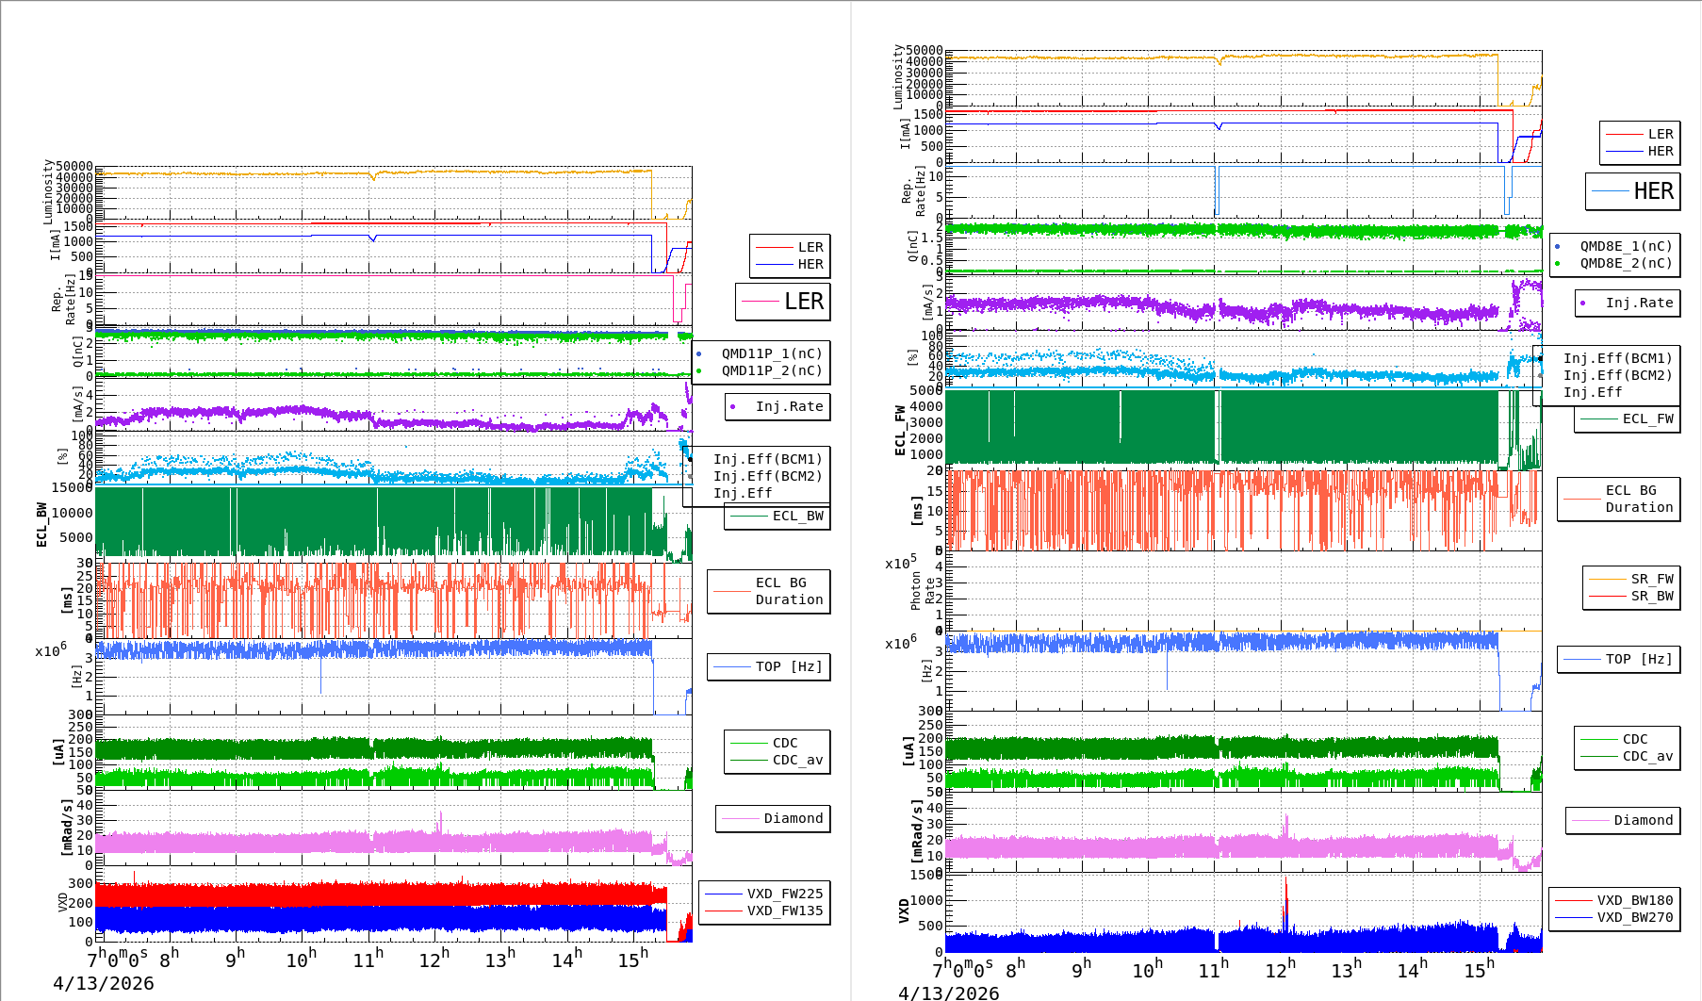Screen dimensions: 1702x1001
Task: Click the large HER legend box
Action: (x=1633, y=191)
